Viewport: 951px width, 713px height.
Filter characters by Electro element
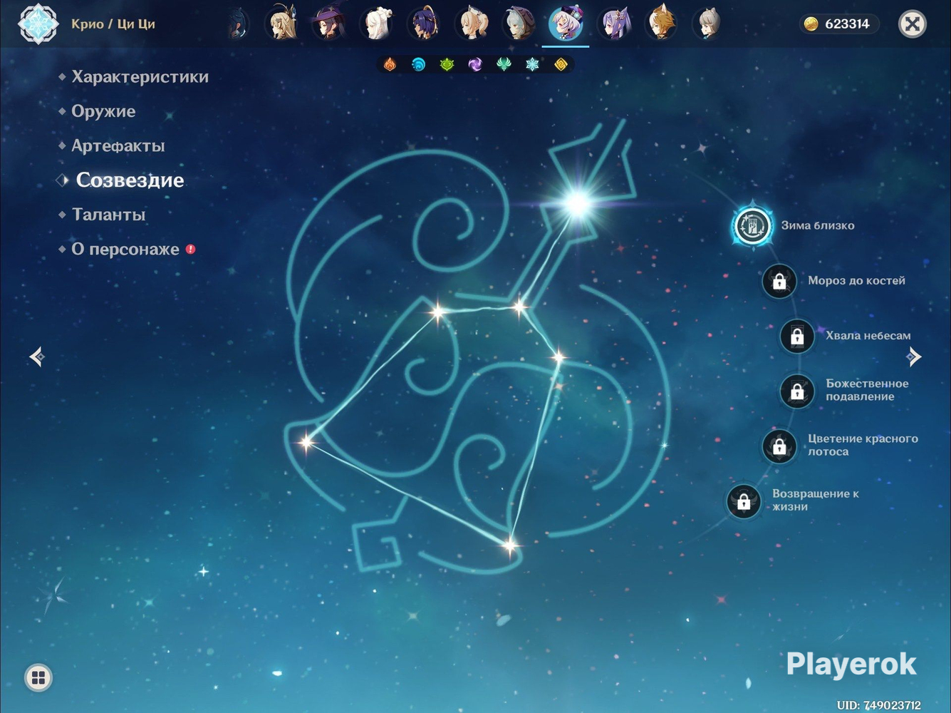[x=475, y=65]
